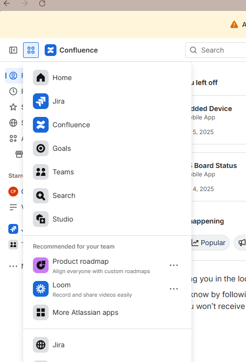Open More Atlassian apps
The height and width of the screenshot is (362, 246).
coord(107,312)
